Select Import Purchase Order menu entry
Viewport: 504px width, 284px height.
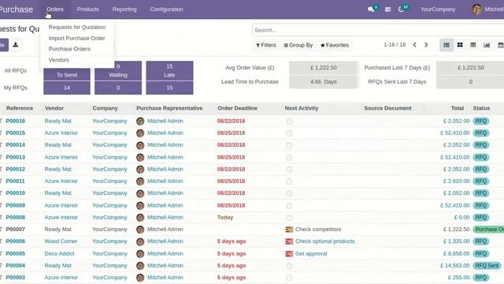[77, 38]
